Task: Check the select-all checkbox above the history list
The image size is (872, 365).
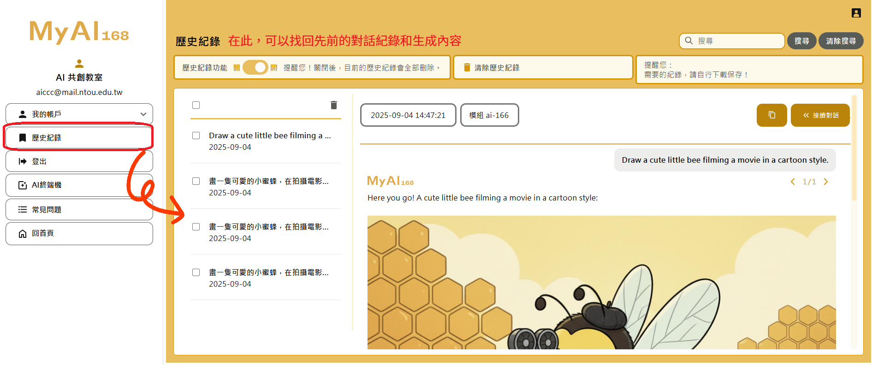Action: click(x=196, y=105)
